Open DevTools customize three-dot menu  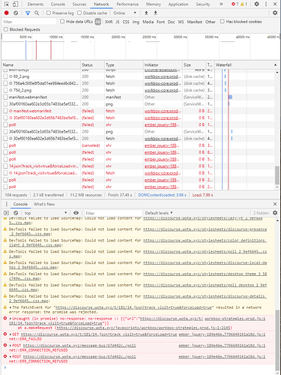pos(266,4)
